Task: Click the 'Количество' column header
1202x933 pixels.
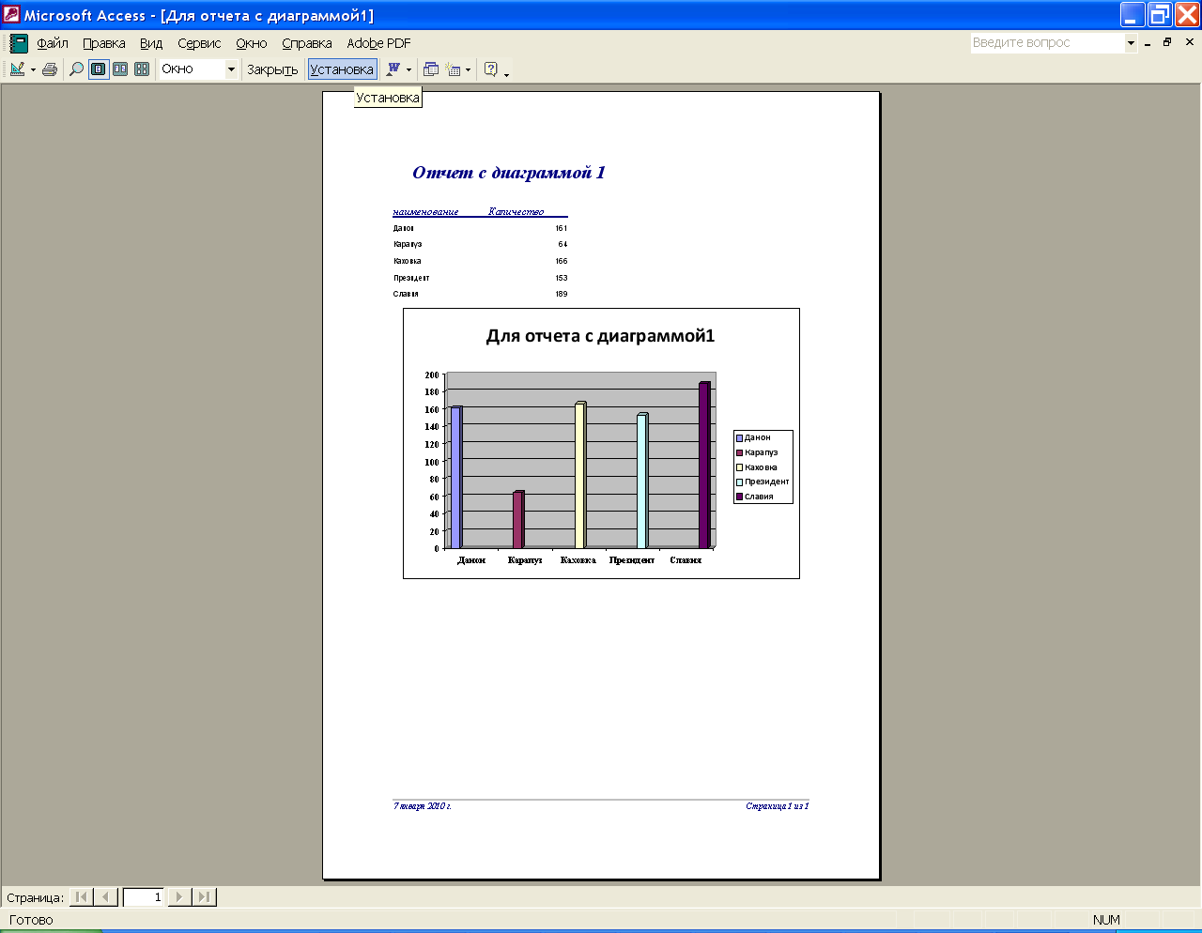Action: coord(516,212)
